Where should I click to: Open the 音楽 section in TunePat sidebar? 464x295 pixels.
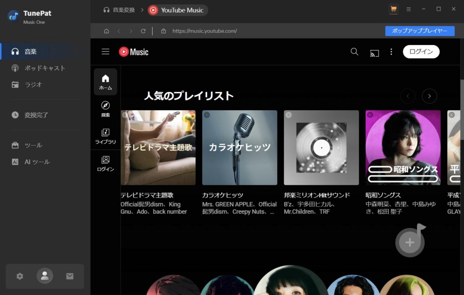pos(45,51)
